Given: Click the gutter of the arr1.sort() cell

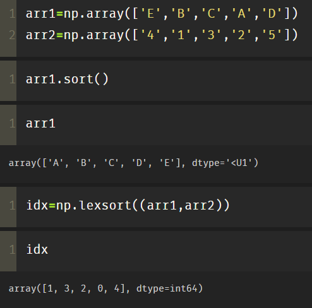Looking at the screenshot, I should [8, 81].
